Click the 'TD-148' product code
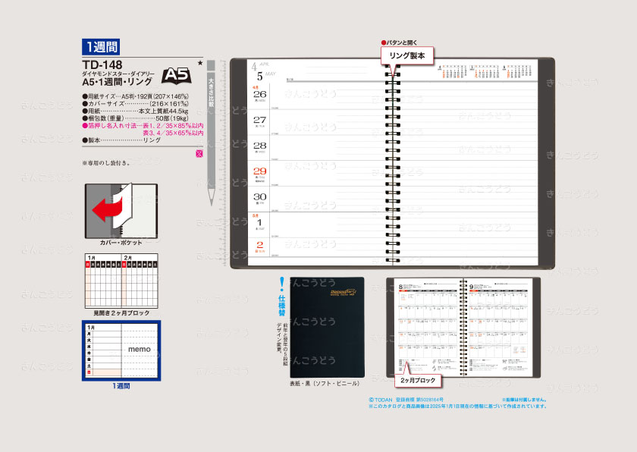 pyautogui.click(x=102, y=64)
